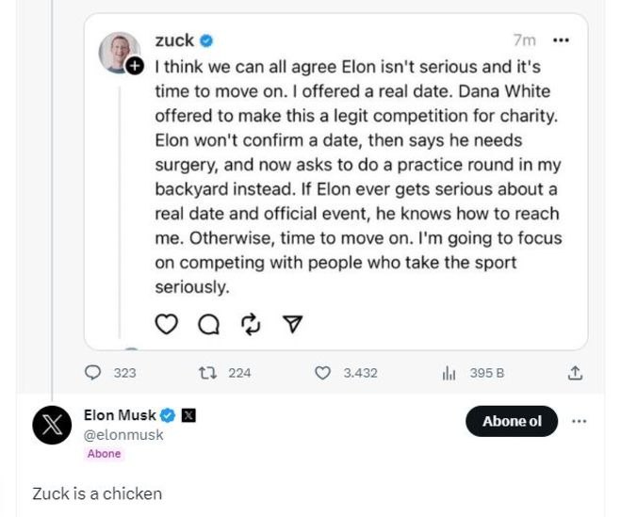The image size is (621, 517).
Task: View analytics showing 395 B views
Action: (449, 373)
